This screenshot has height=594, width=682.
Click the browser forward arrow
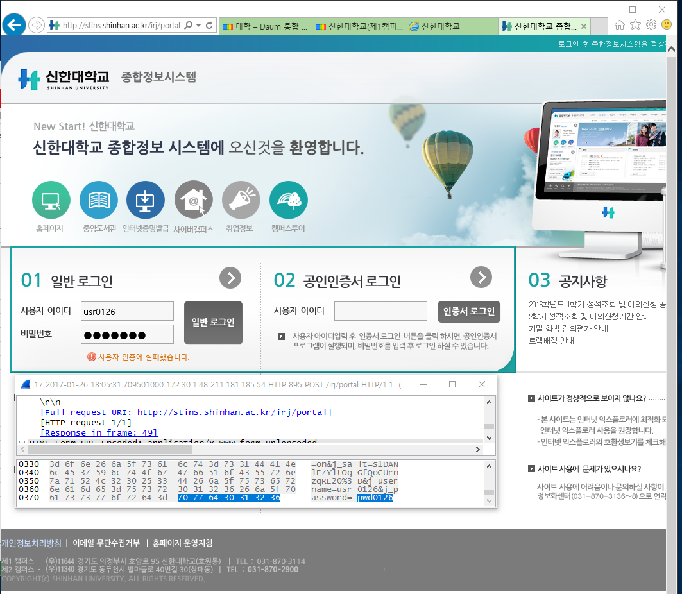[37, 25]
